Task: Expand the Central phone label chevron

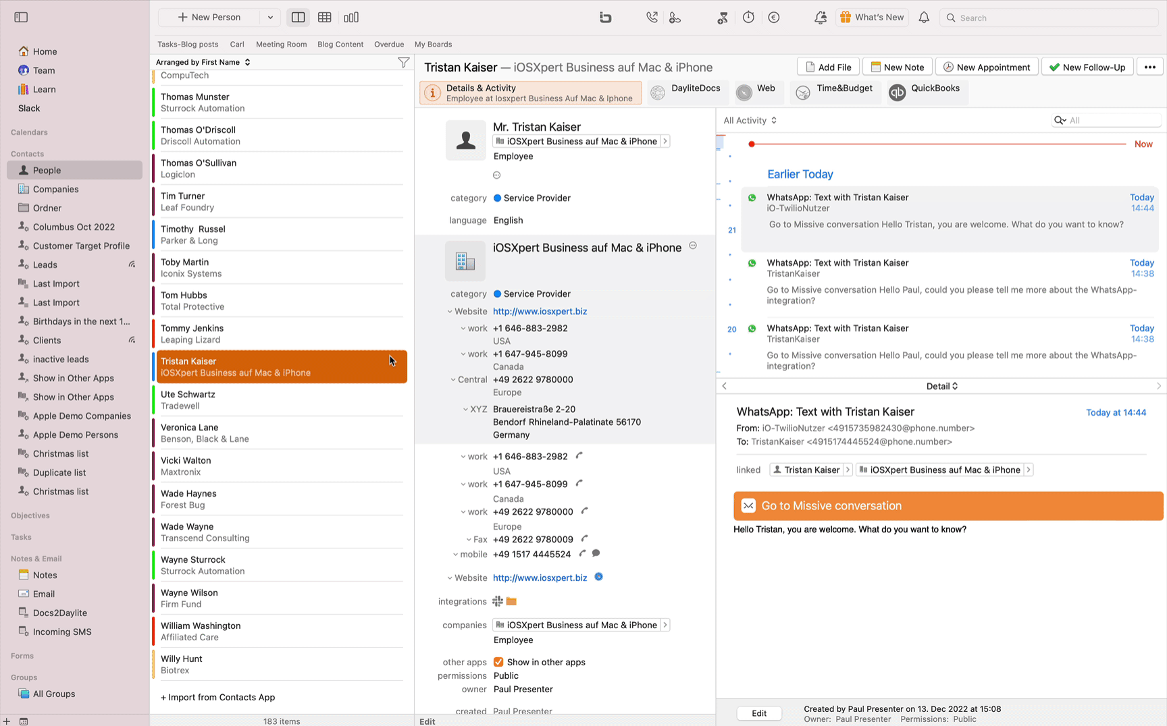Action: [453, 380]
